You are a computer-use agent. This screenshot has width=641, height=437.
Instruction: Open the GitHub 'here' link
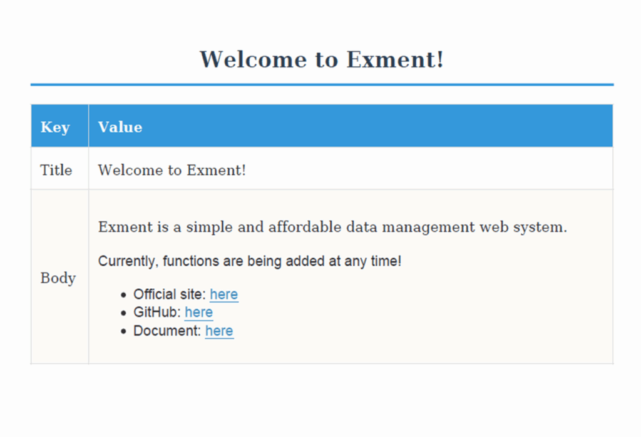tap(198, 313)
